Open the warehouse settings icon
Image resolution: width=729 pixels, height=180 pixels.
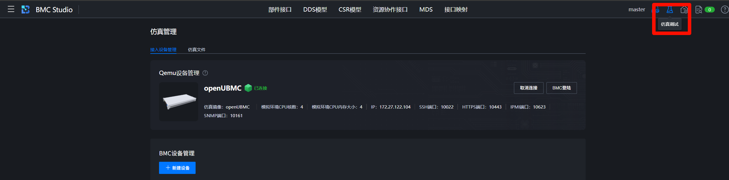point(684,10)
